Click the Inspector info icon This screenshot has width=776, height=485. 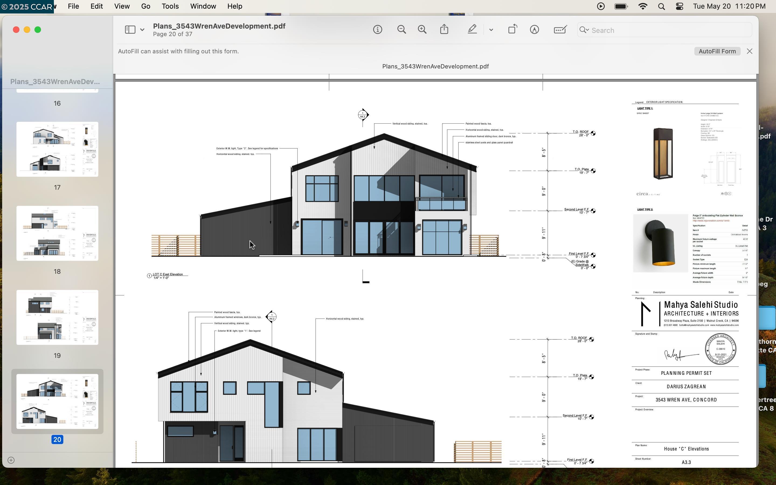click(x=377, y=30)
